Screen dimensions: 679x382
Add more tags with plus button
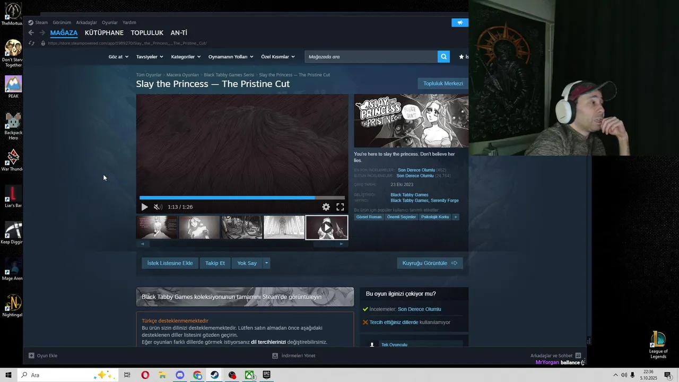455,217
